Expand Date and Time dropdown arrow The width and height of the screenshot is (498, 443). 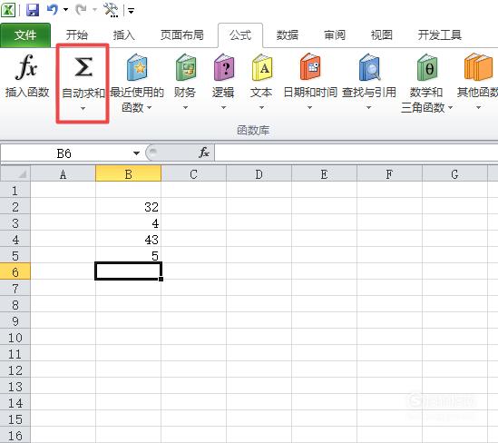coord(309,108)
